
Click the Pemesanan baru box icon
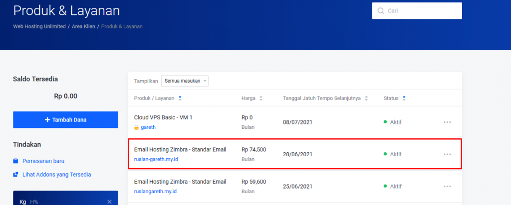[16, 161]
